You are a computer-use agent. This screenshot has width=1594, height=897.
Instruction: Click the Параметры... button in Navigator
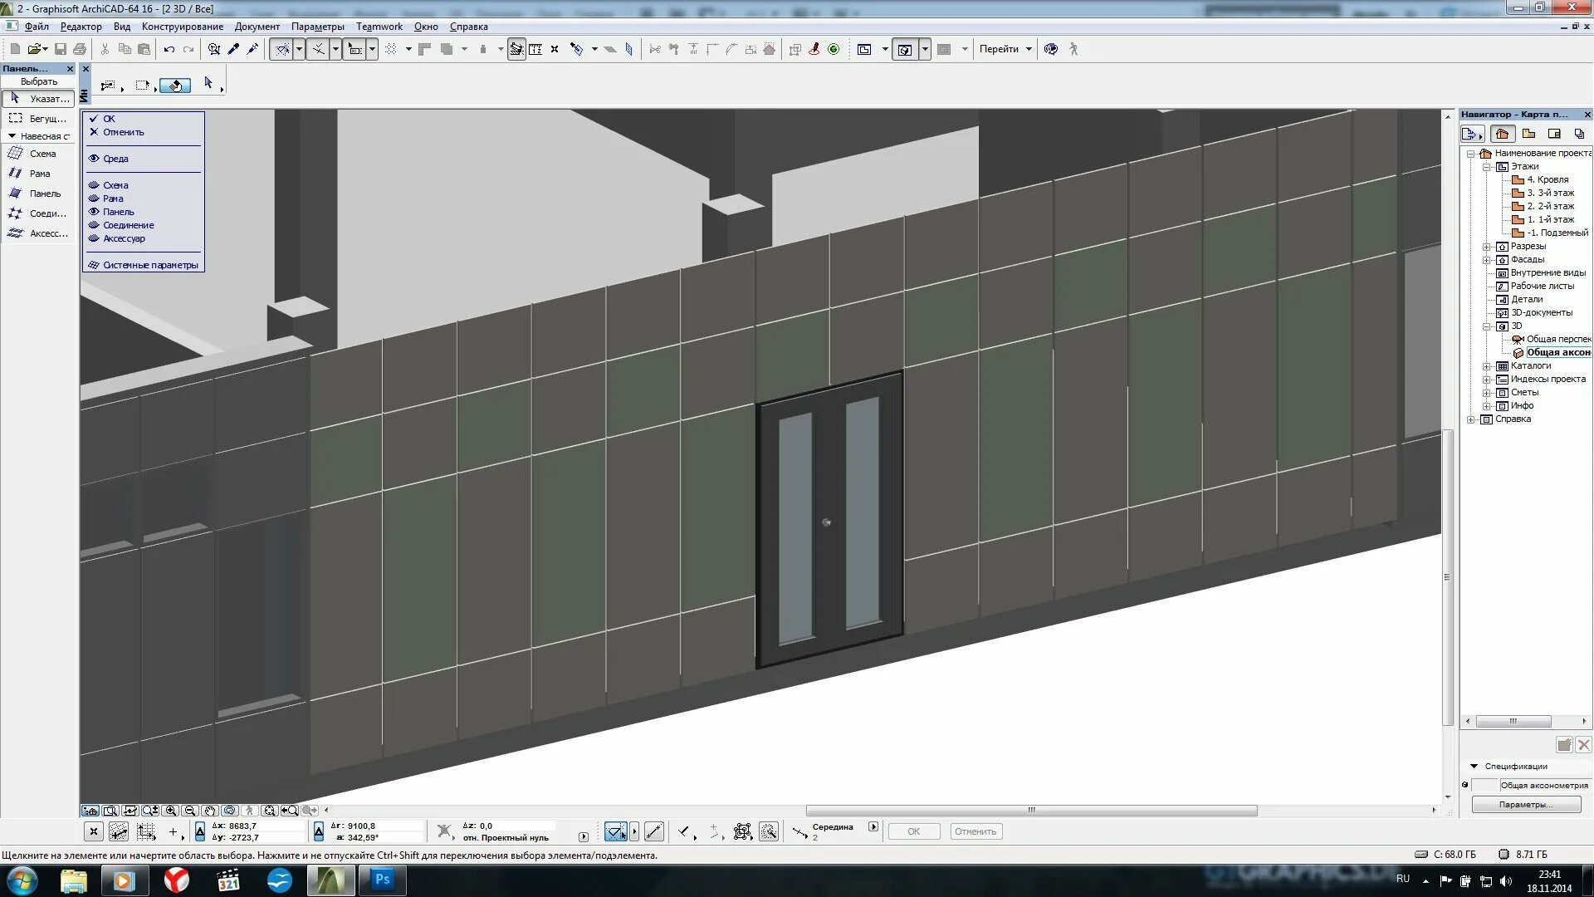click(x=1525, y=805)
